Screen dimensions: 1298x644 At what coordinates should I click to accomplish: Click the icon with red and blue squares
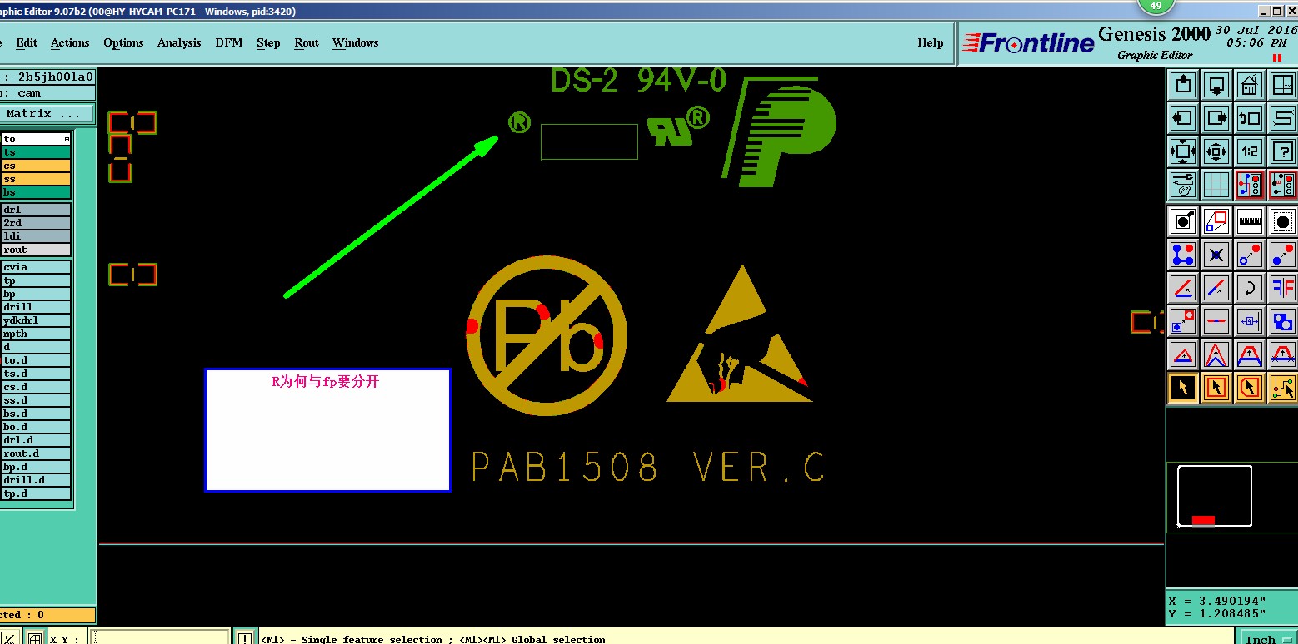[1216, 221]
